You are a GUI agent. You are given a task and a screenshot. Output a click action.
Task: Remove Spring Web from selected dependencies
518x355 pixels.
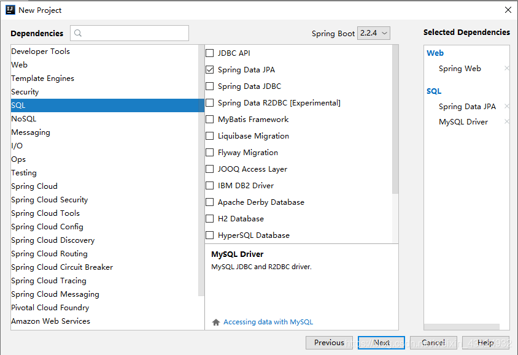tap(507, 68)
